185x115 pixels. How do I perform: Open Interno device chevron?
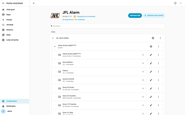[x=143, y=72]
